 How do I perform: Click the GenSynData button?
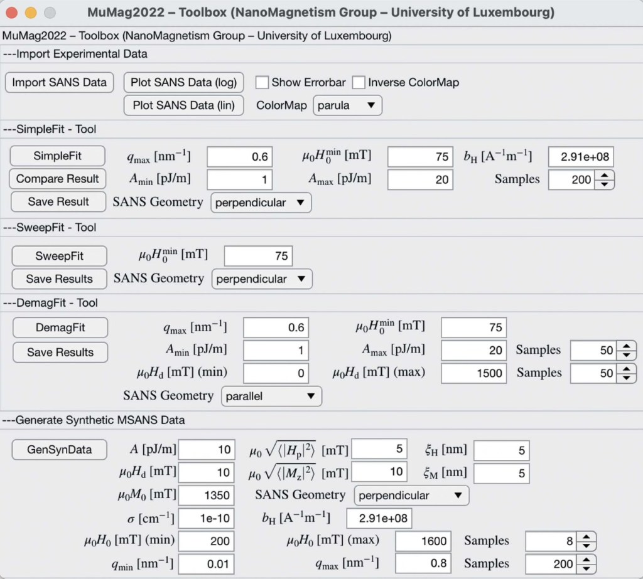click(59, 449)
